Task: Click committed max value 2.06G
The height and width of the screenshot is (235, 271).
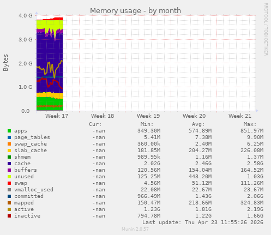Action: pos(255,196)
